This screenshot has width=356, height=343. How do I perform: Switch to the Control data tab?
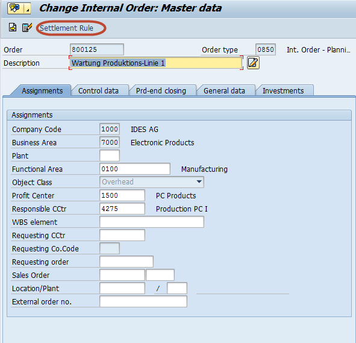coord(98,91)
